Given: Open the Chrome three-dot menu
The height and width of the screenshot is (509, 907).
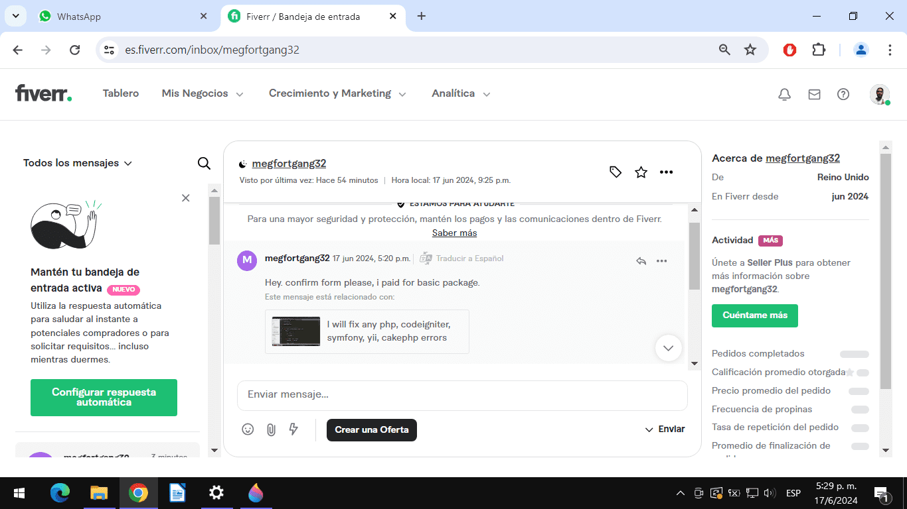Looking at the screenshot, I should [x=890, y=50].
